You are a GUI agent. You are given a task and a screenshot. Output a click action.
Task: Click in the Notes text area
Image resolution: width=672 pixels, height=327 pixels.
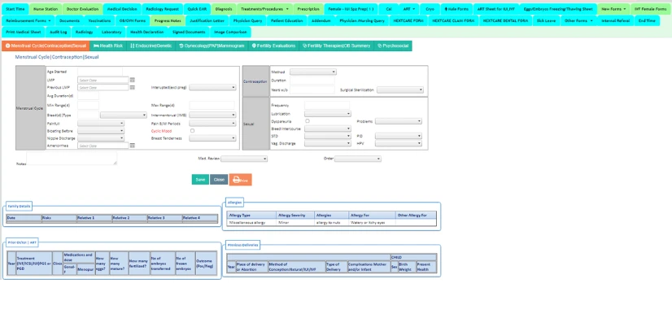click(x=72, y=159)
